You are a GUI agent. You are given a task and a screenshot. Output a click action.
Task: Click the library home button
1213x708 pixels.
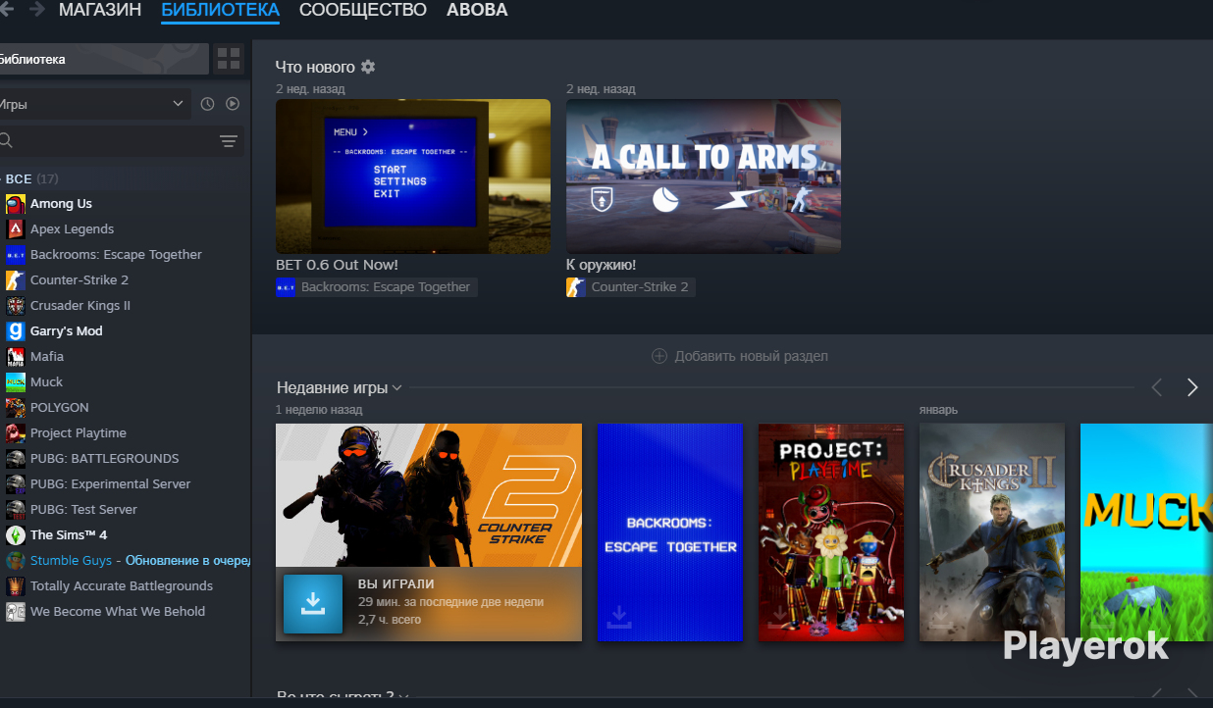coord(103,59)
